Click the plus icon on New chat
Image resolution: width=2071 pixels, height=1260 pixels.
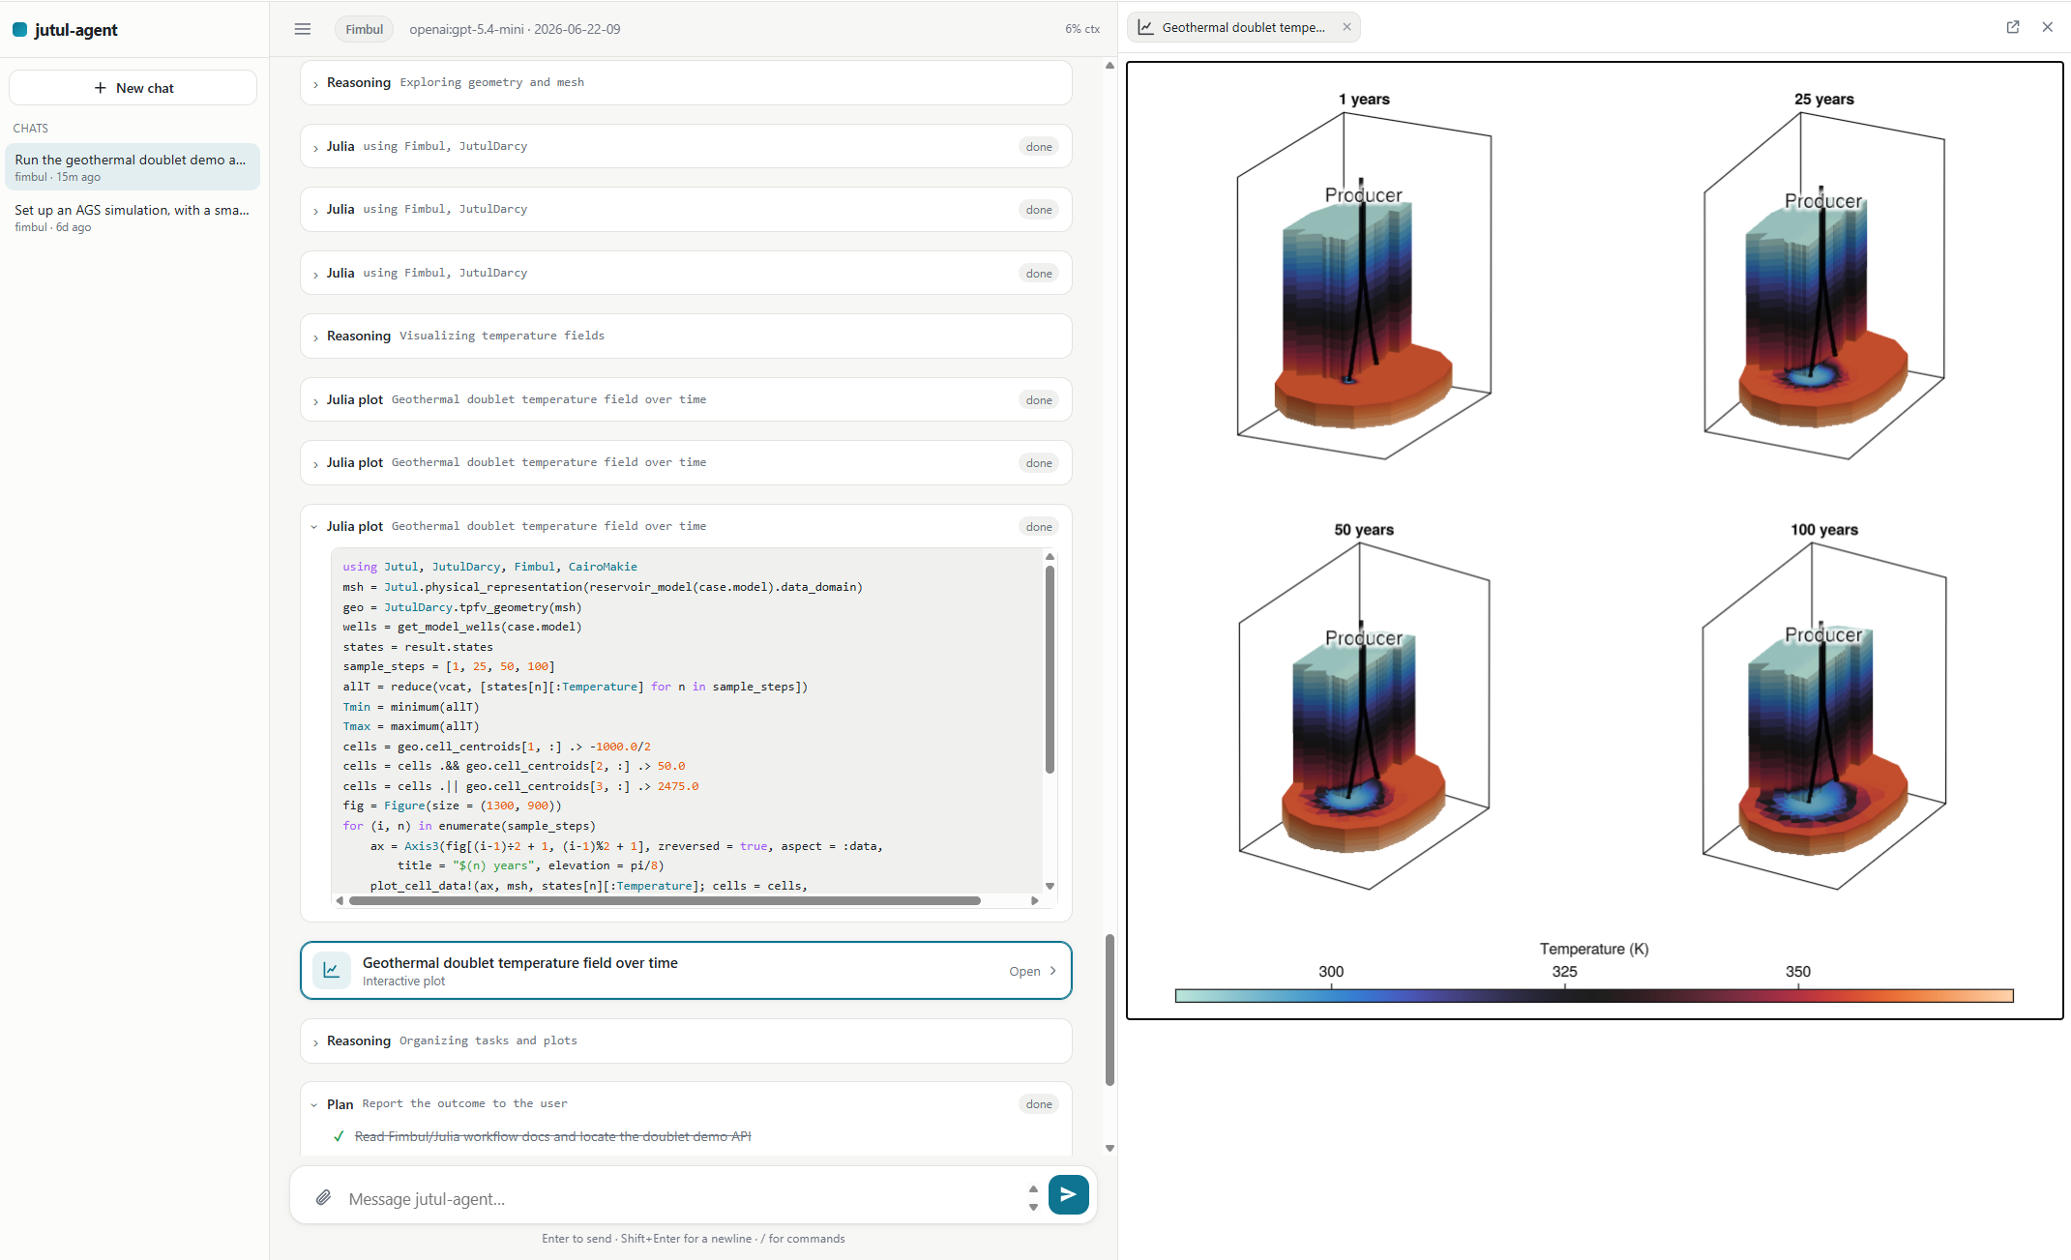100,88
